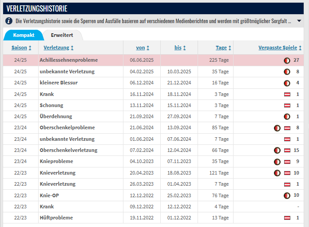
Task: Switch to the Erweitert tab
Action: pos(62,35)
